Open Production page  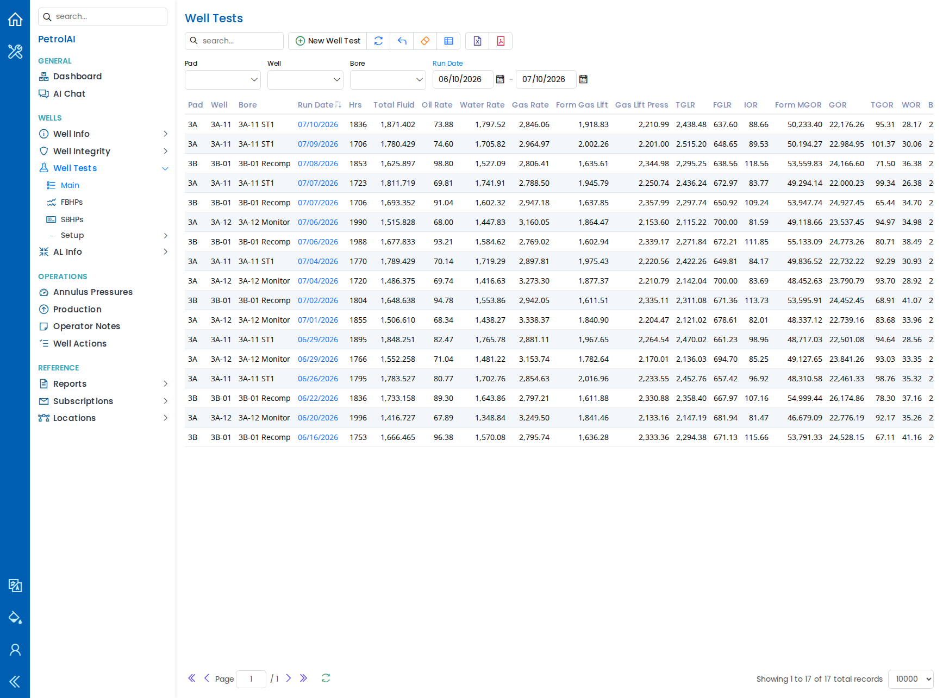coord(77,310)
